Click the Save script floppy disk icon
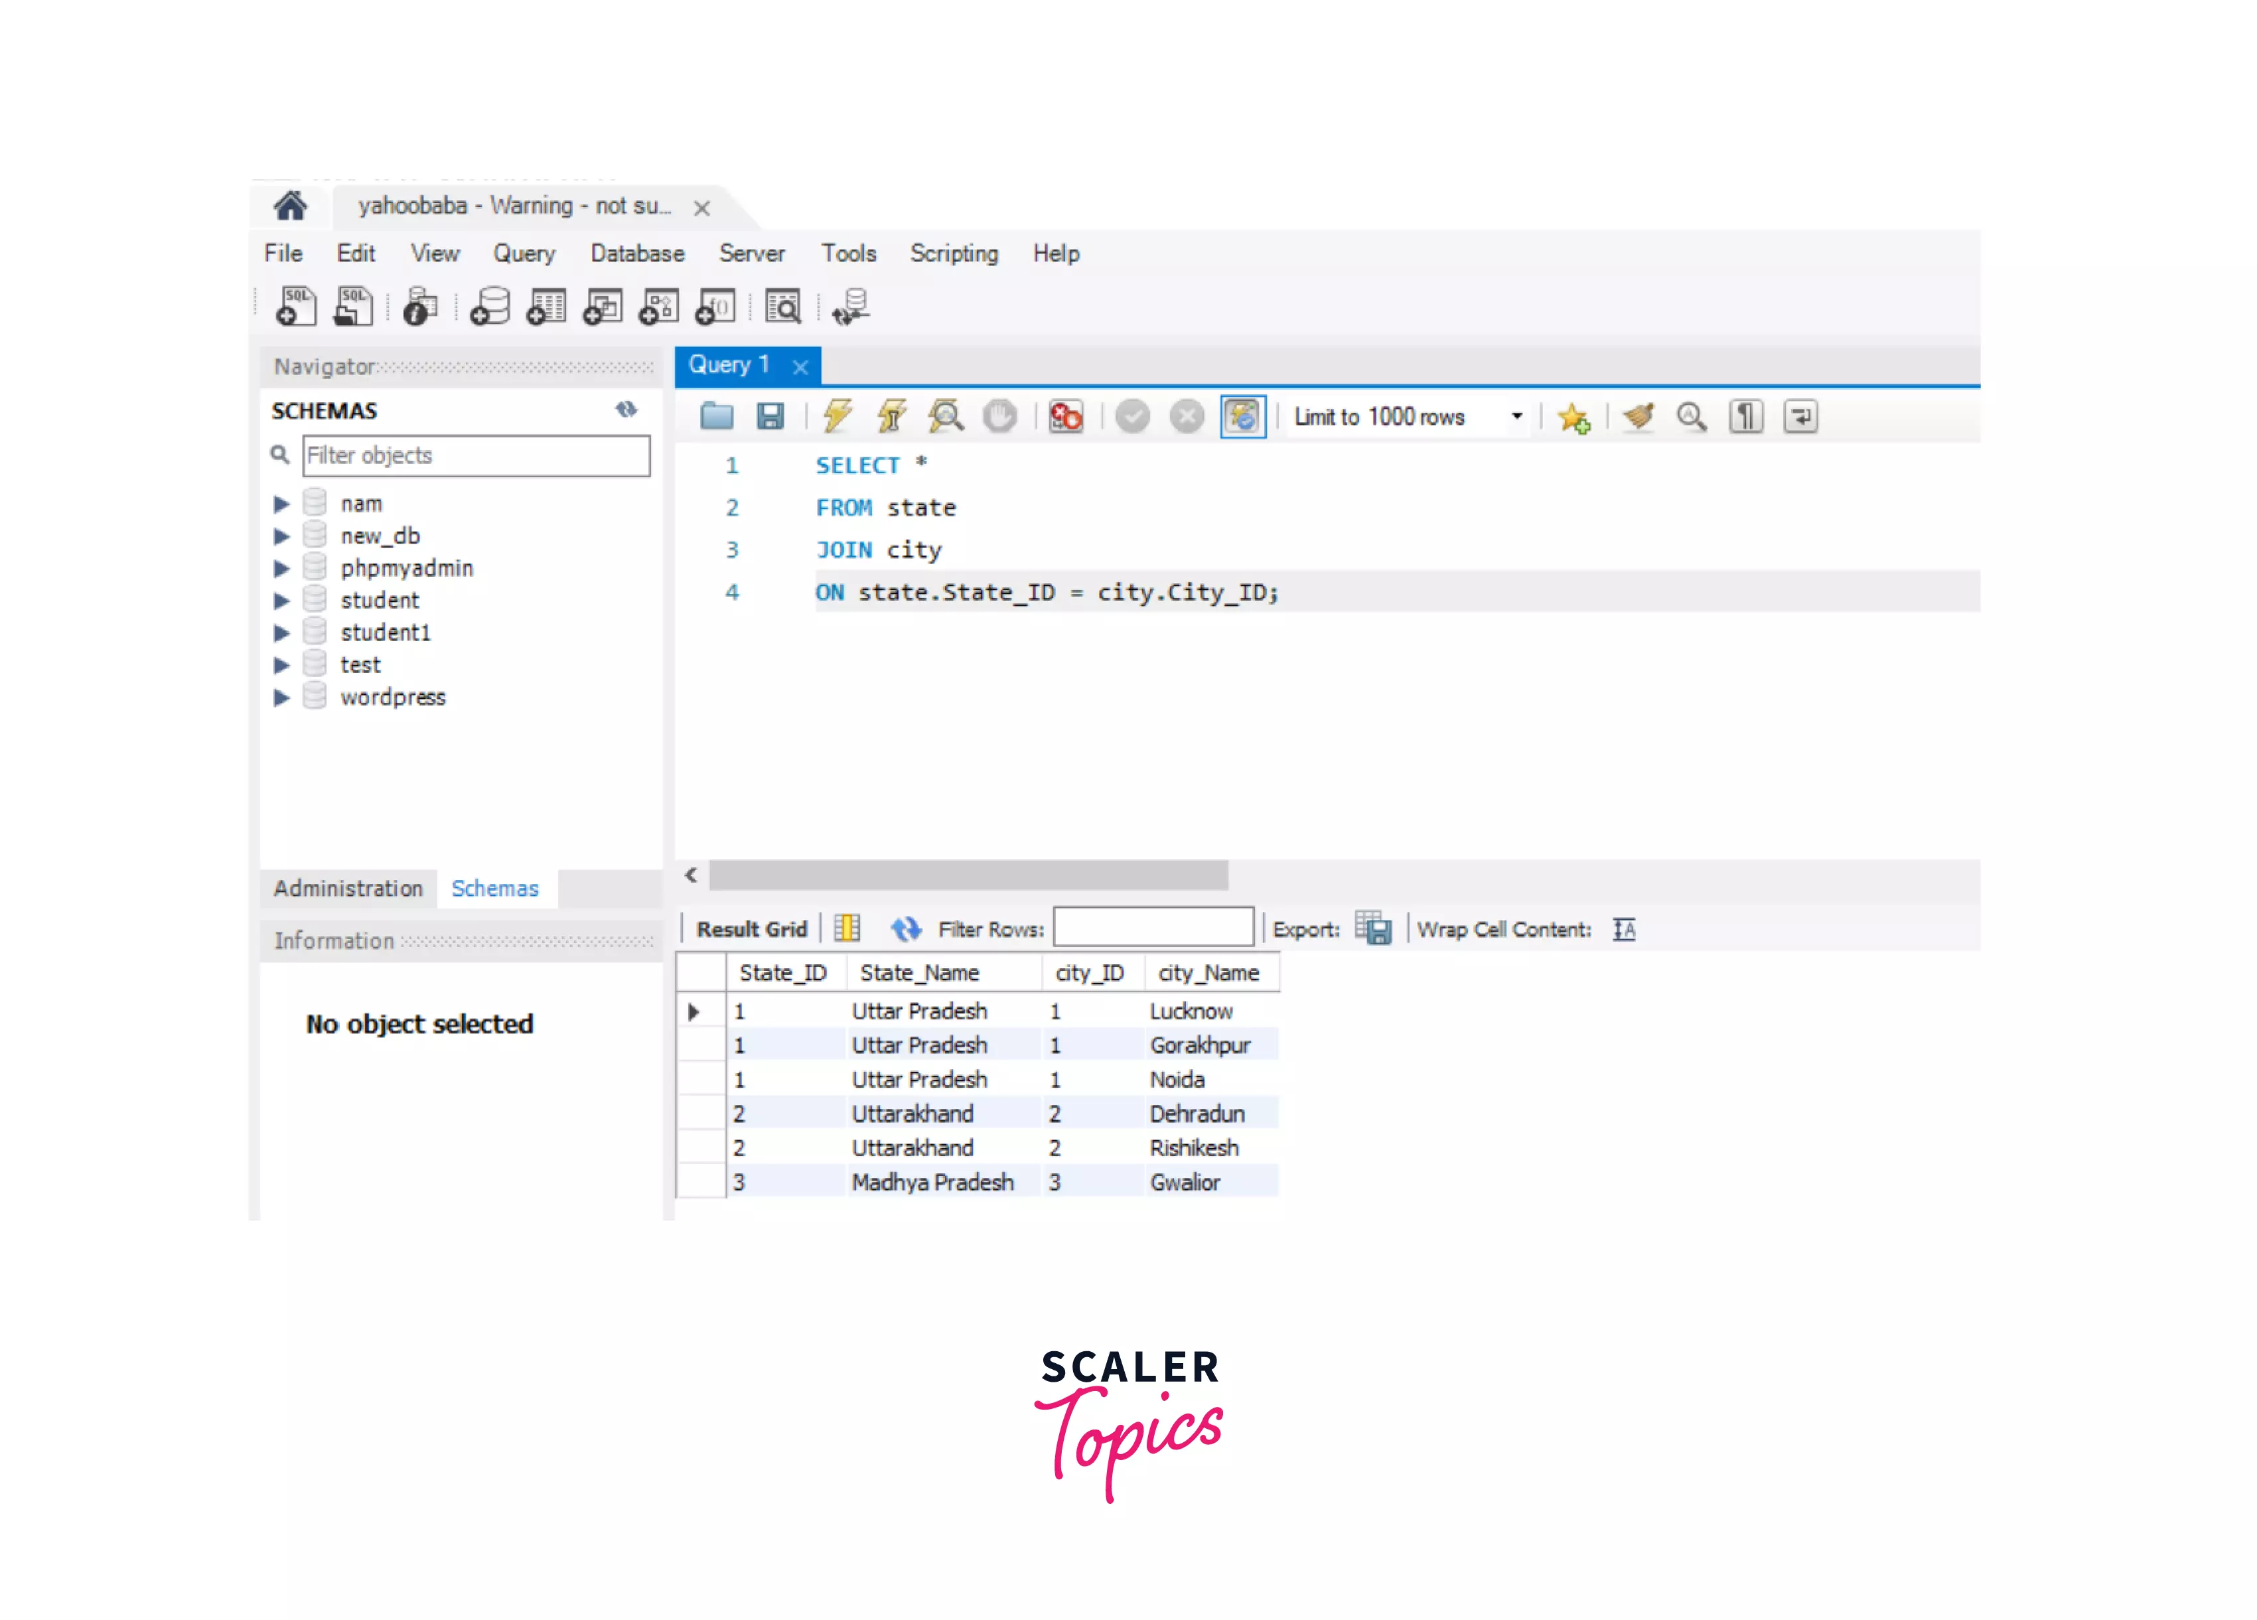This screenshot has width=2257, height=1620. pyautogui.click(x=770, y=416)
